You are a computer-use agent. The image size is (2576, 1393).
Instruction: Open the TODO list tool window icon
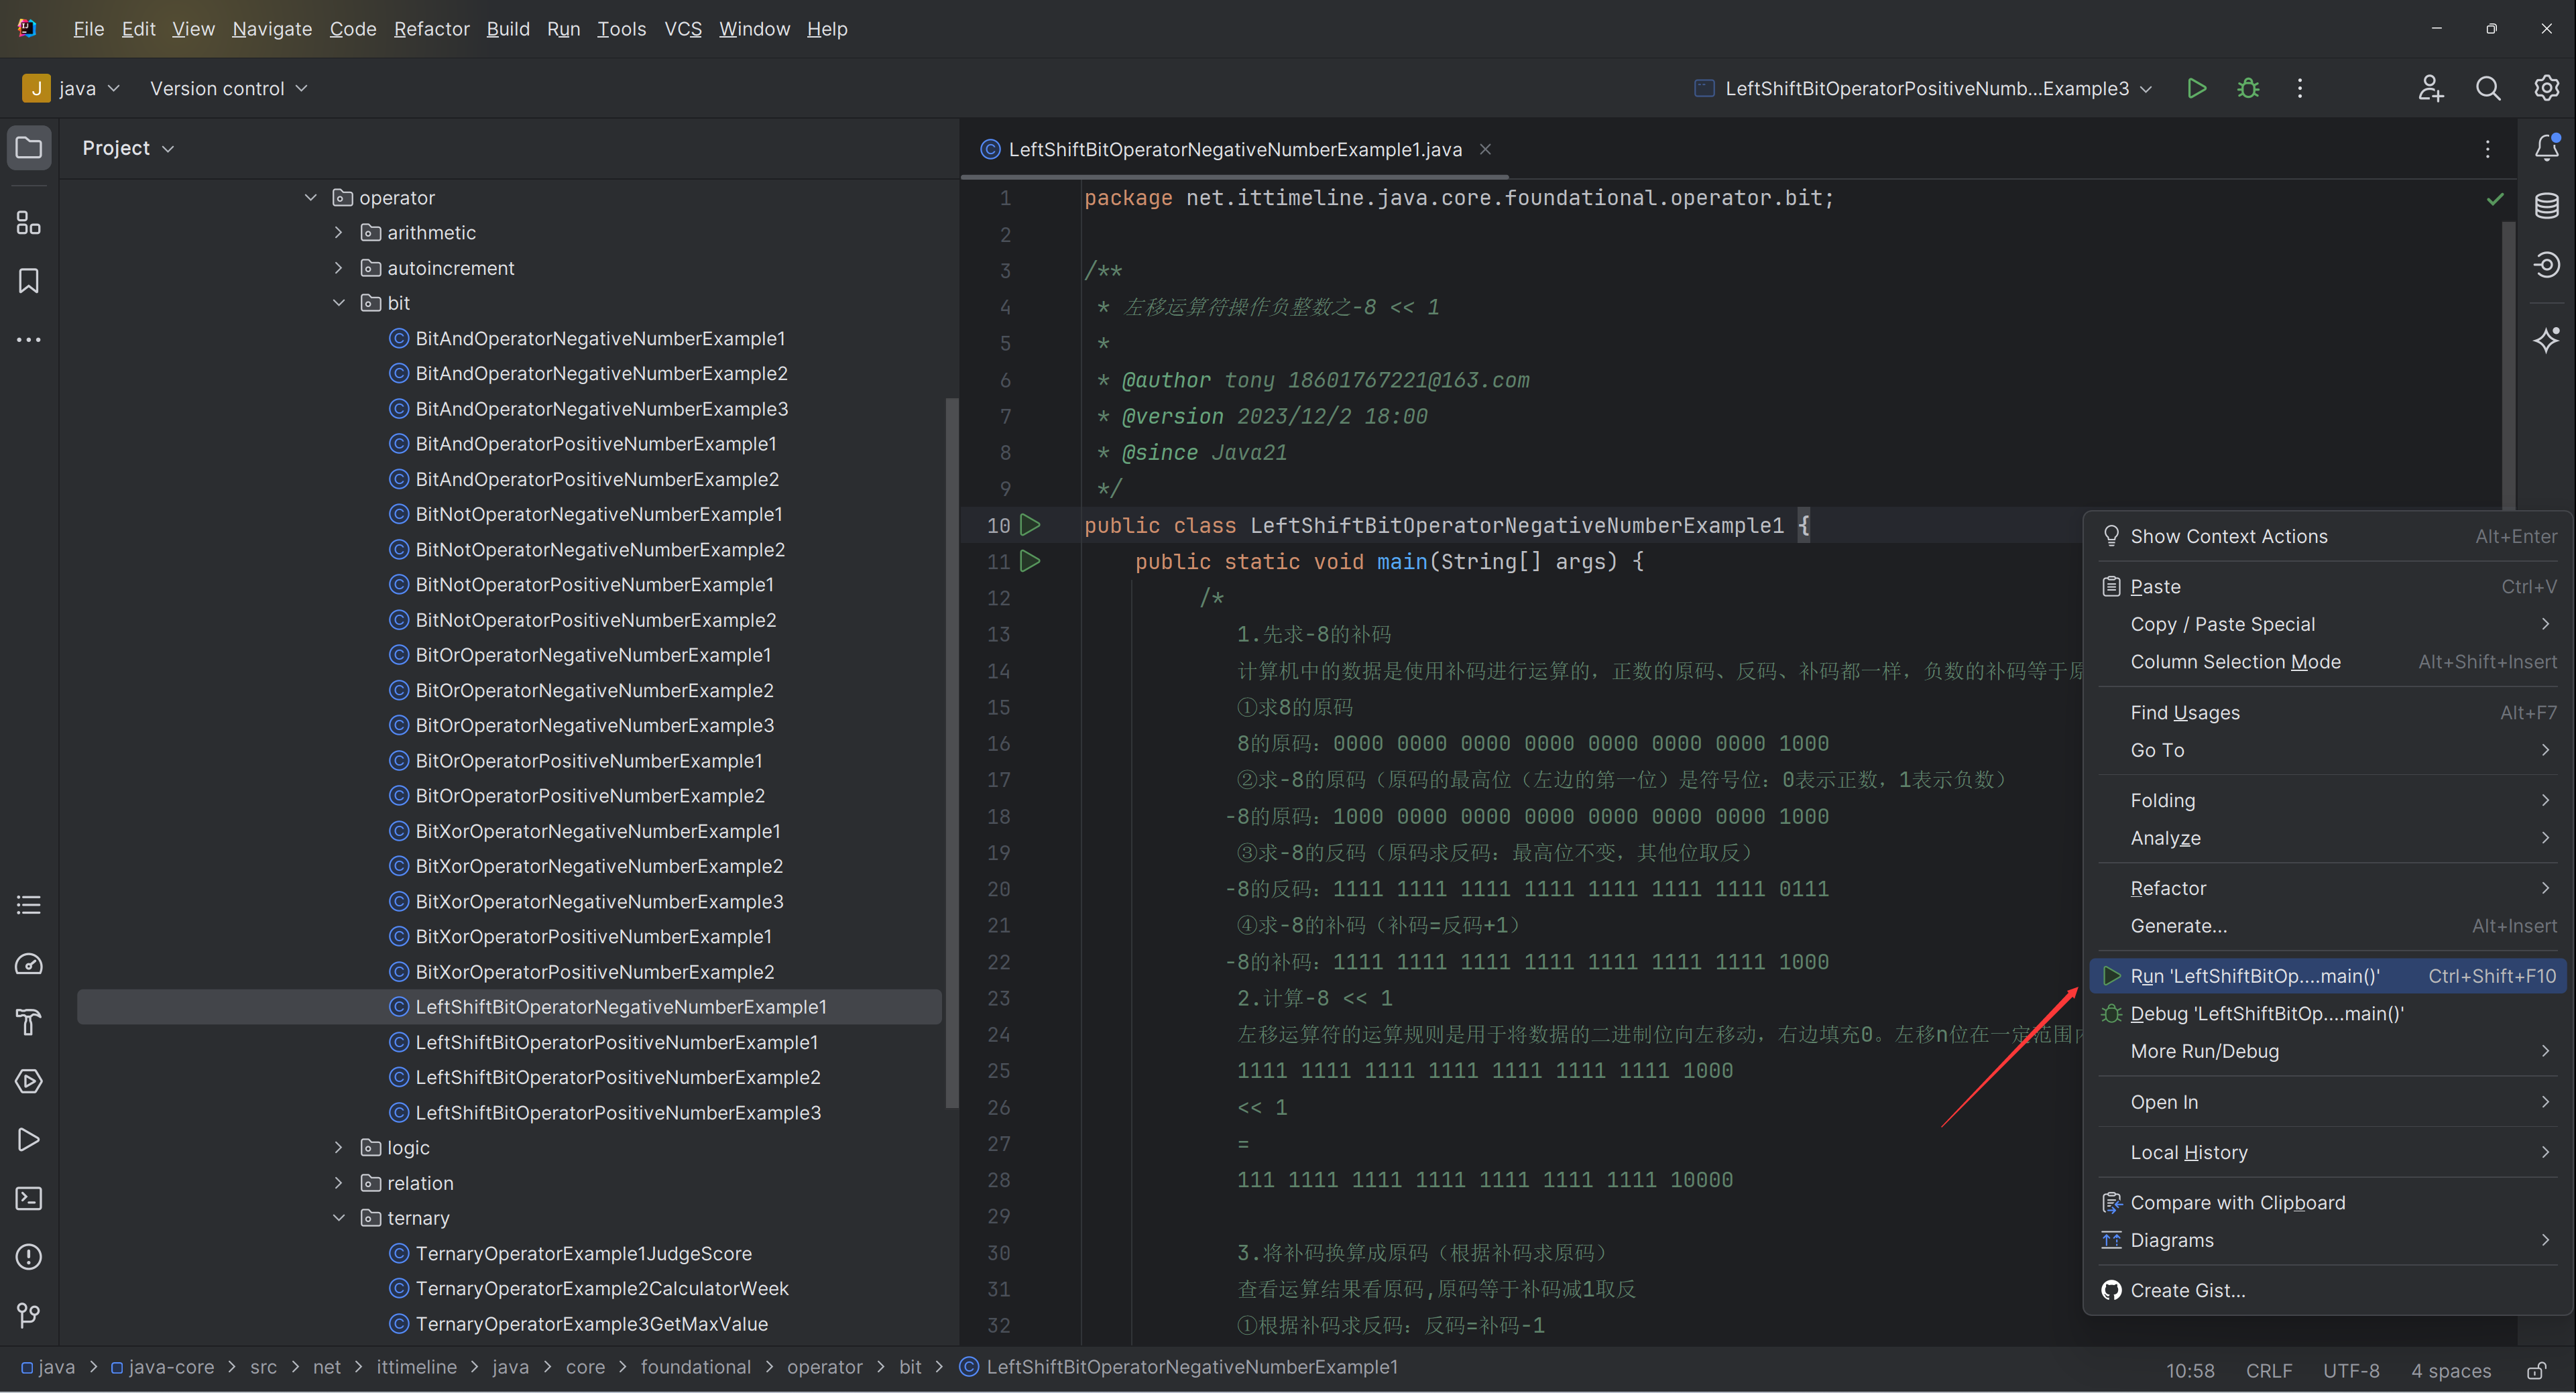point(29,906)
